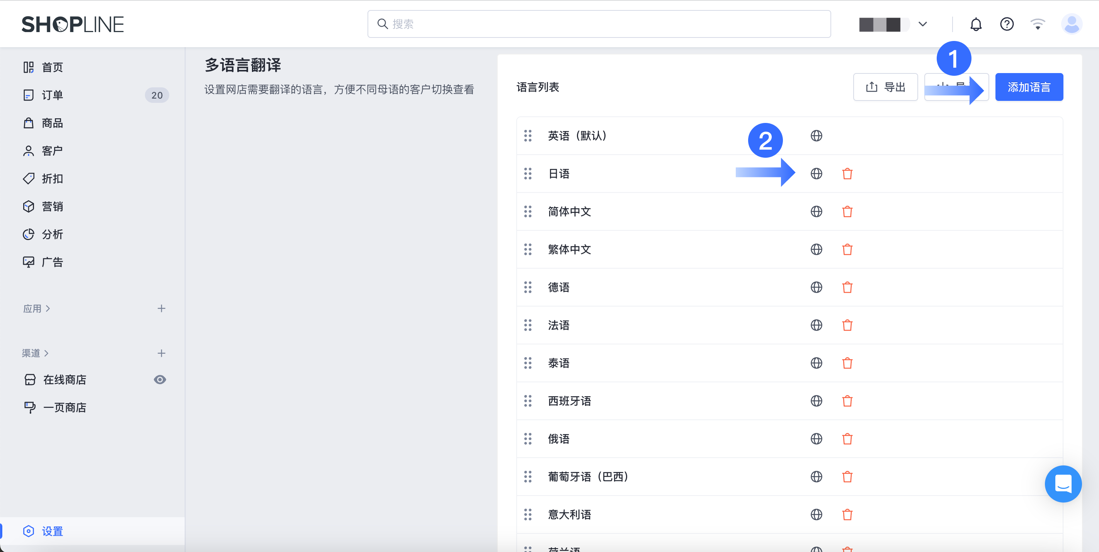Click the trash icon for 德语

(x=847, y=287)
